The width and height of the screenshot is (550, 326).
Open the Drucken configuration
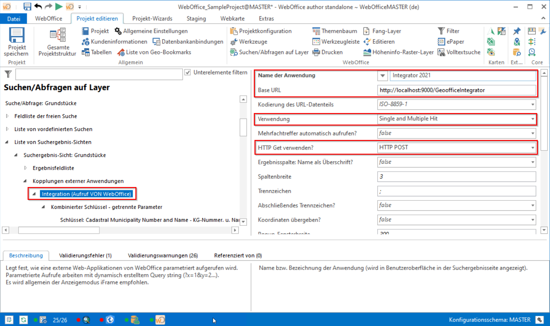pyautogui.click(x=328, y=52)
